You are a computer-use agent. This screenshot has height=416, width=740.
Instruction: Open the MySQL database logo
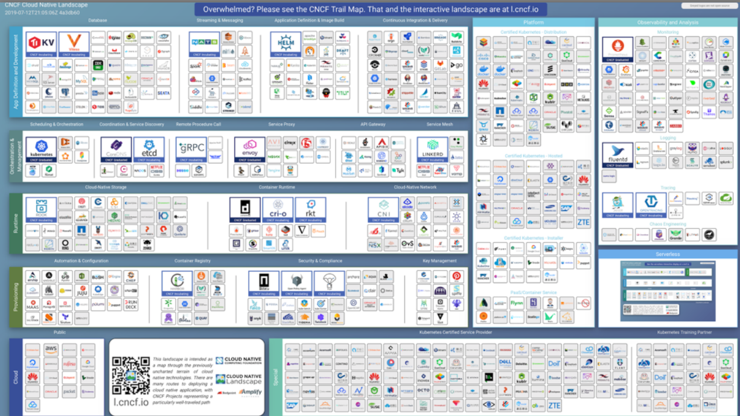81,80
